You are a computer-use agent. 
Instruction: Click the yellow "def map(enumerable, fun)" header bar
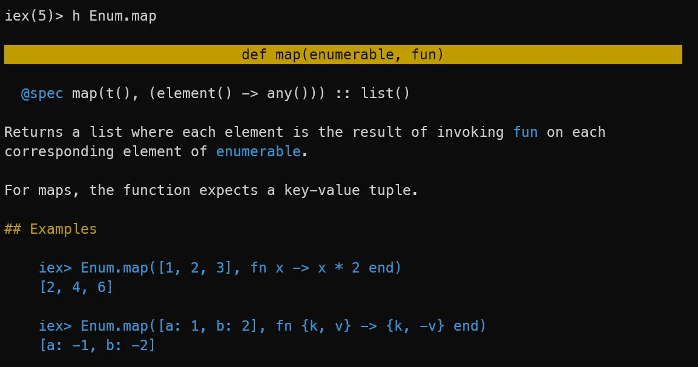point(343,55)
